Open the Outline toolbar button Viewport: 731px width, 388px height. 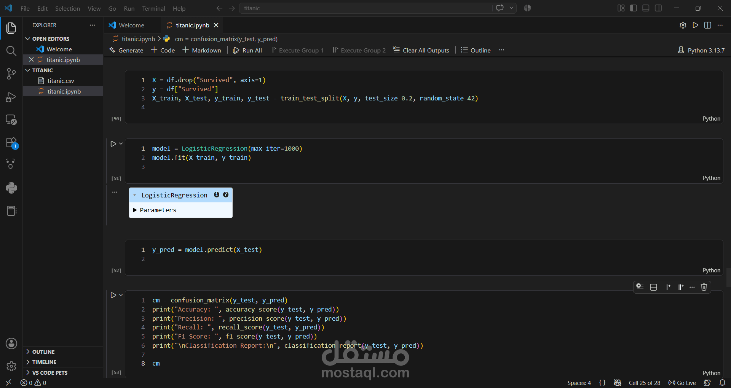click(476, 50)
